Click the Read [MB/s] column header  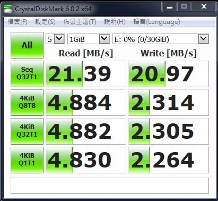tap(86, 53)
